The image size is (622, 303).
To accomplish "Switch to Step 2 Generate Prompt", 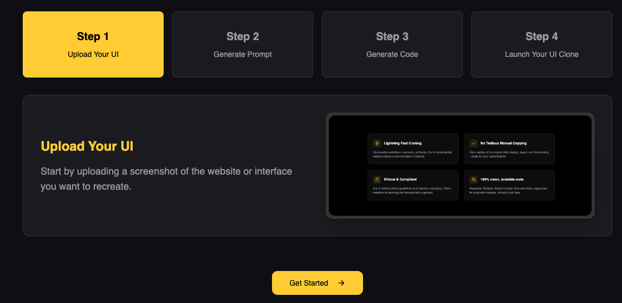I will (243, 44).
